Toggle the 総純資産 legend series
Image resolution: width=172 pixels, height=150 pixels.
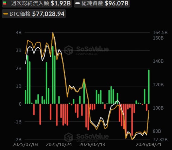pos(102,3)
